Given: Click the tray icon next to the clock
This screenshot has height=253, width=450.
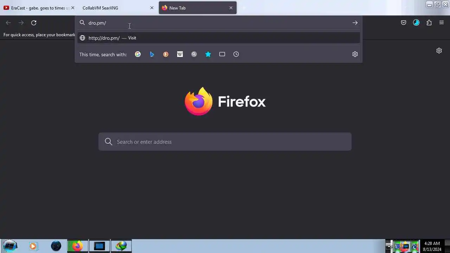Looking at the screenshot, I should pos(415,246).
